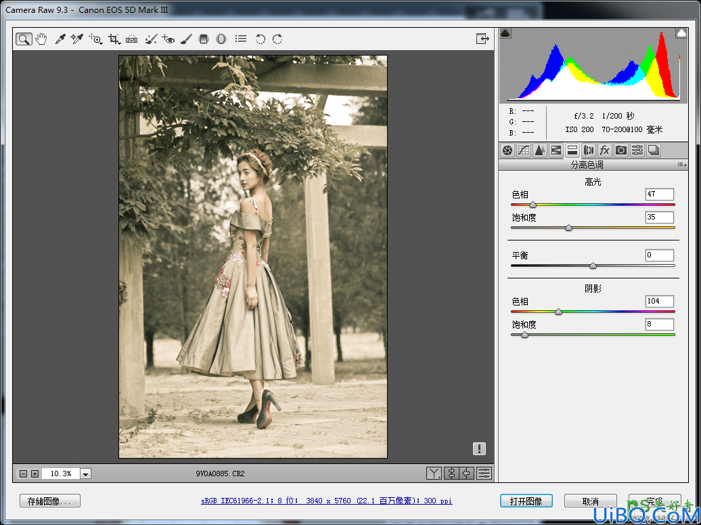Screen dimensions: 701x525
Task: Click the 平衡 value field 0
Action: pyautogui.click(x=660, y=255)
